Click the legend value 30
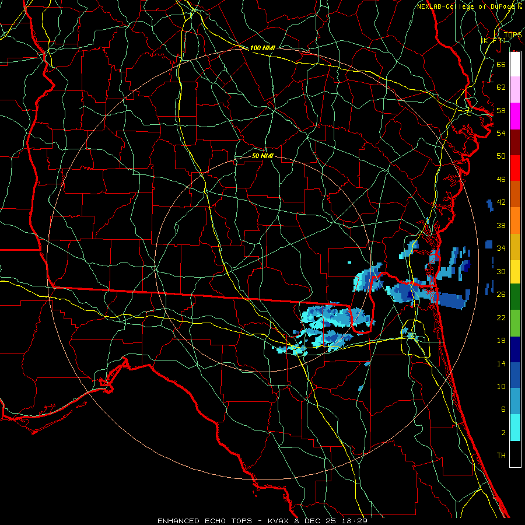The image size is (525, 525). pos(501,271)
